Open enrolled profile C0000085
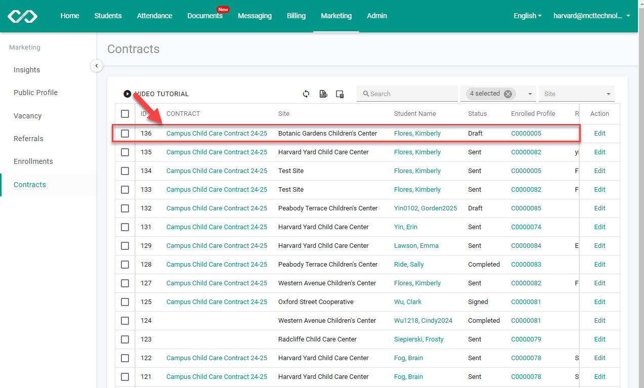This screenshot has height=388, width=644. point(526,208)
